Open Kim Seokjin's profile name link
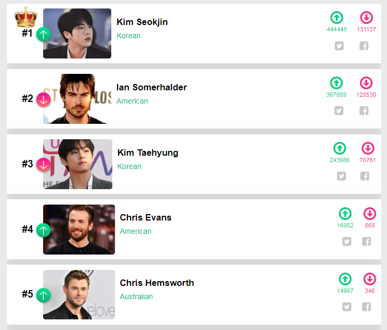Image resolution: width=387 pixels, height=330 pixels. (142, 22)
